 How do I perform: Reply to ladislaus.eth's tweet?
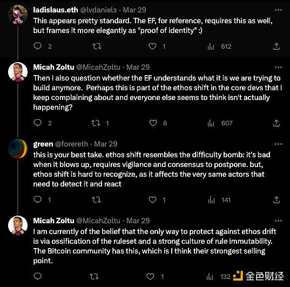[38, 46]
